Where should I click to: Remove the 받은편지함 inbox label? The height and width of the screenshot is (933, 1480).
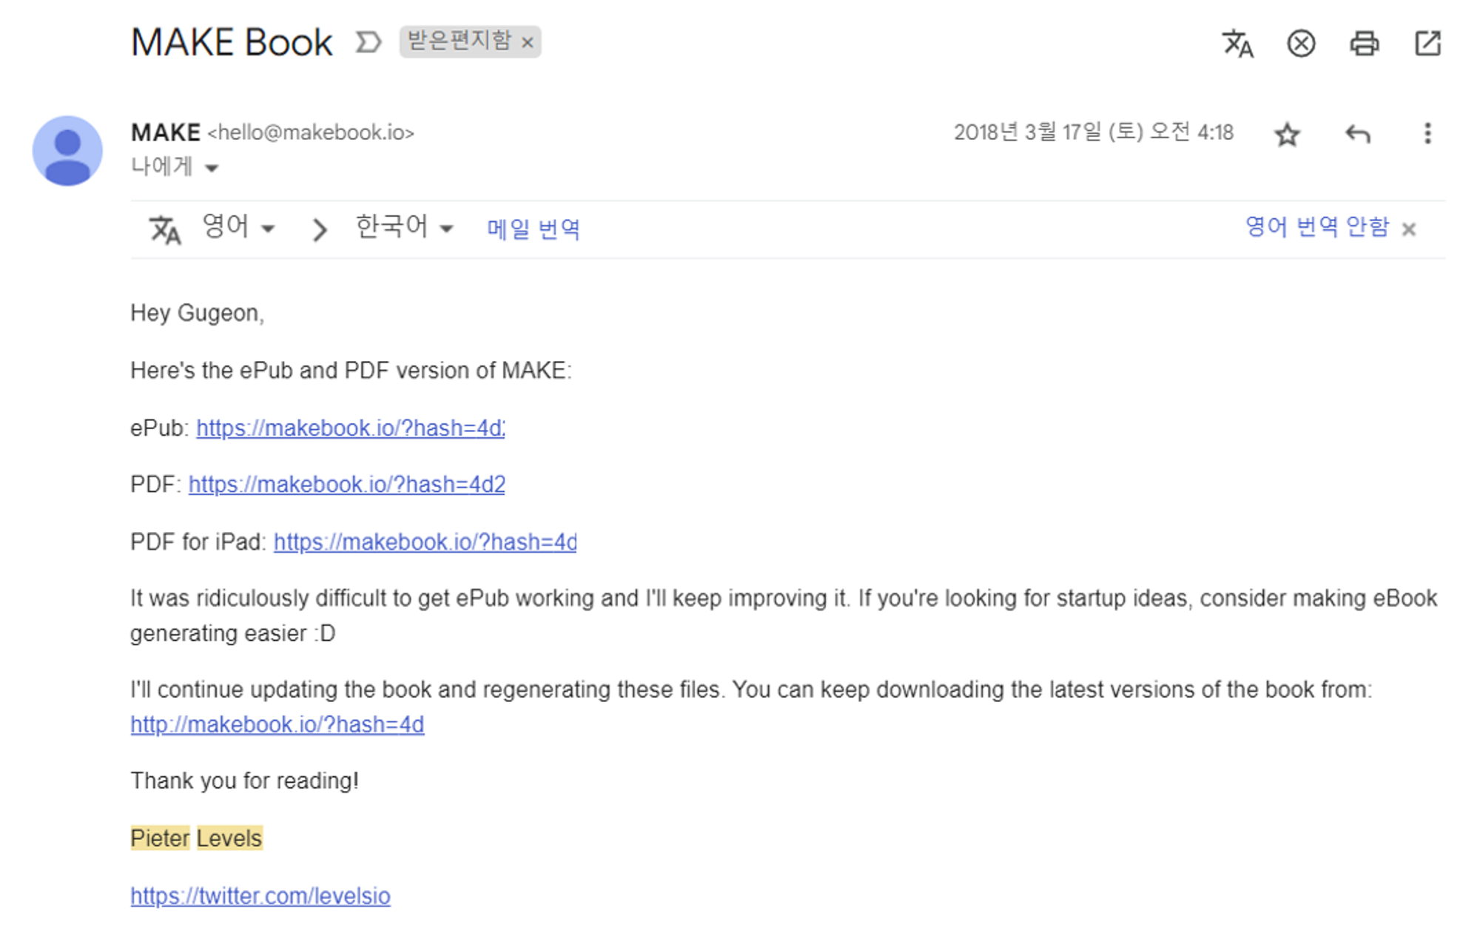[528, 43]
